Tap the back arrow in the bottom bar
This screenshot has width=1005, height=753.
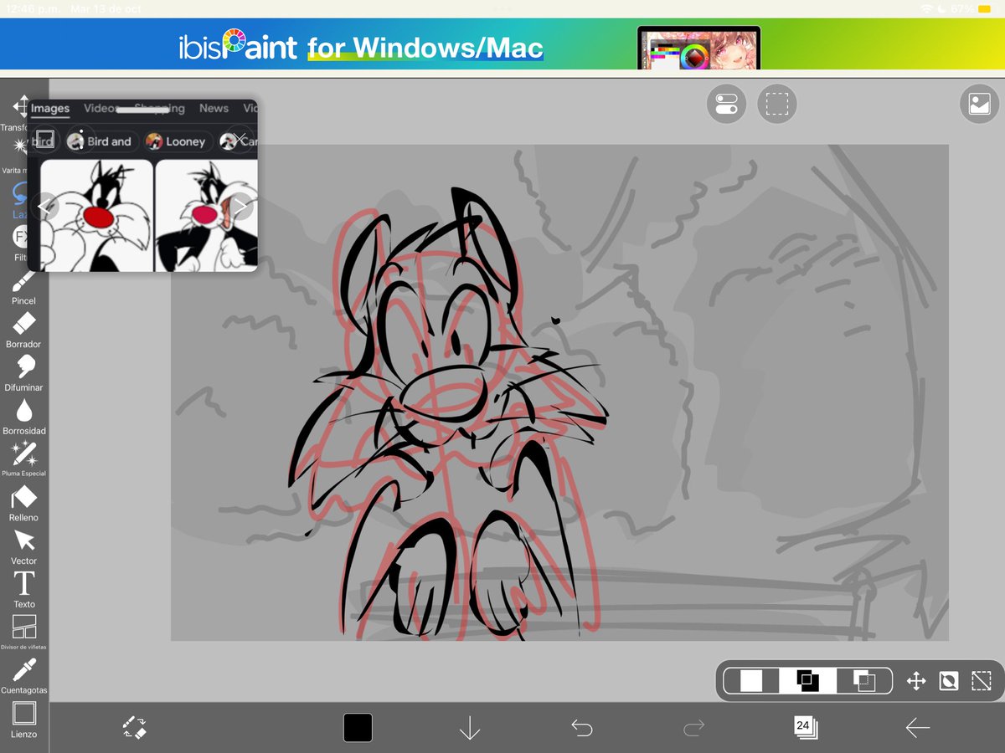[918, 728]
